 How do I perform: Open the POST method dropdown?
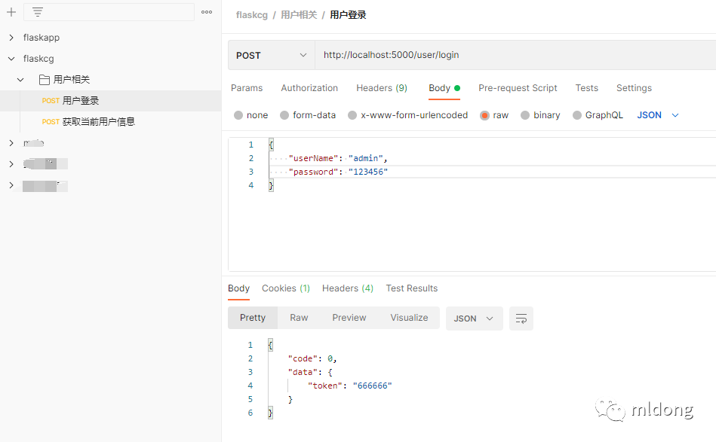272,55
